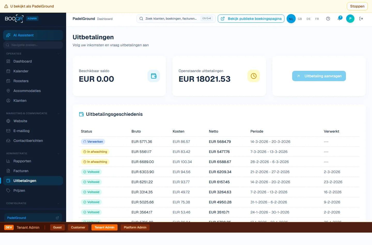Open the Klanten section
The width and height of the screenshot is (372, 245).
(x=20, y=101)
